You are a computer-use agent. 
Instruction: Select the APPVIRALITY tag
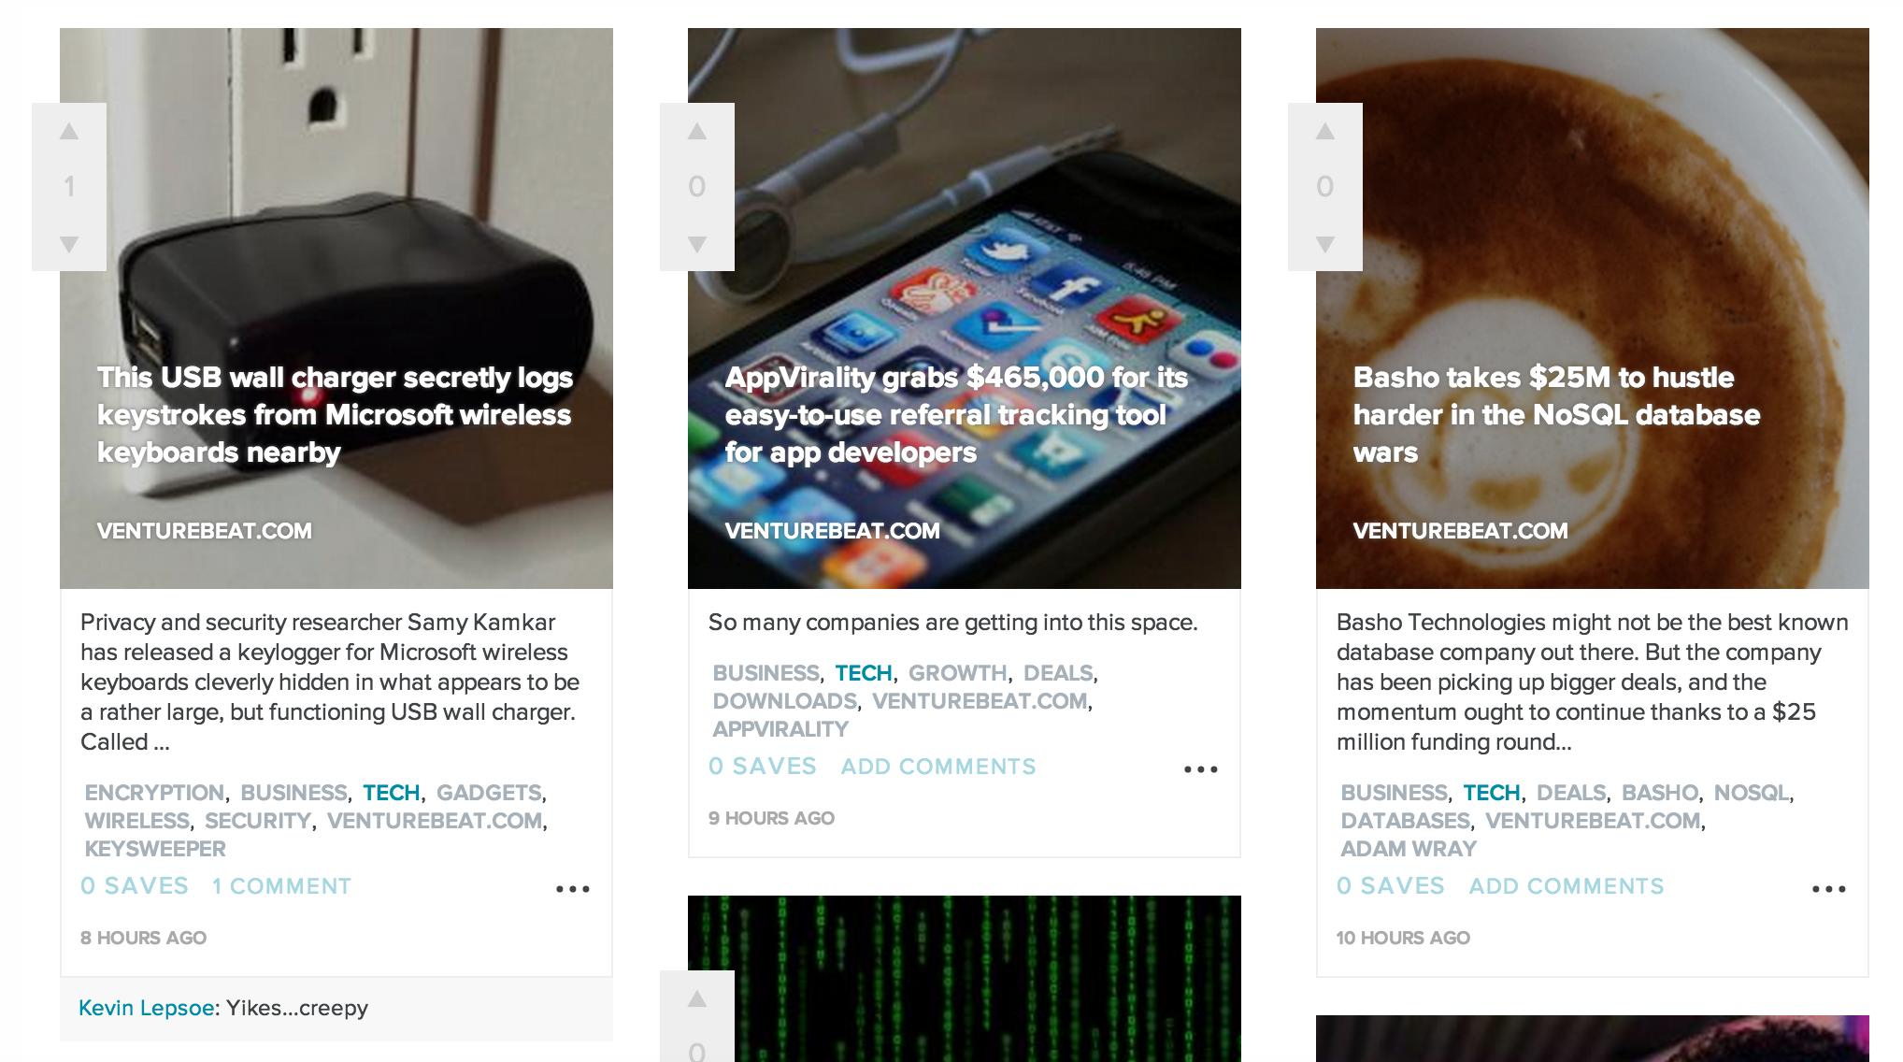coord(780,729)
